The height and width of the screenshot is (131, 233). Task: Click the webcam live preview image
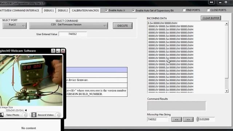coord(31,80)
